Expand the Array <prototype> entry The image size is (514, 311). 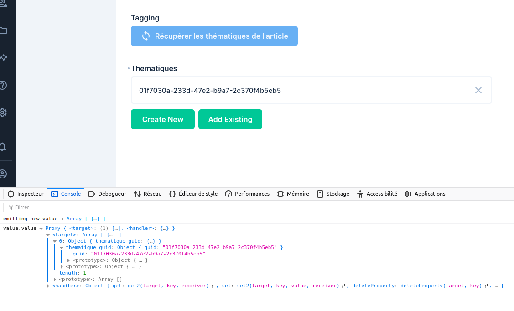54,279
